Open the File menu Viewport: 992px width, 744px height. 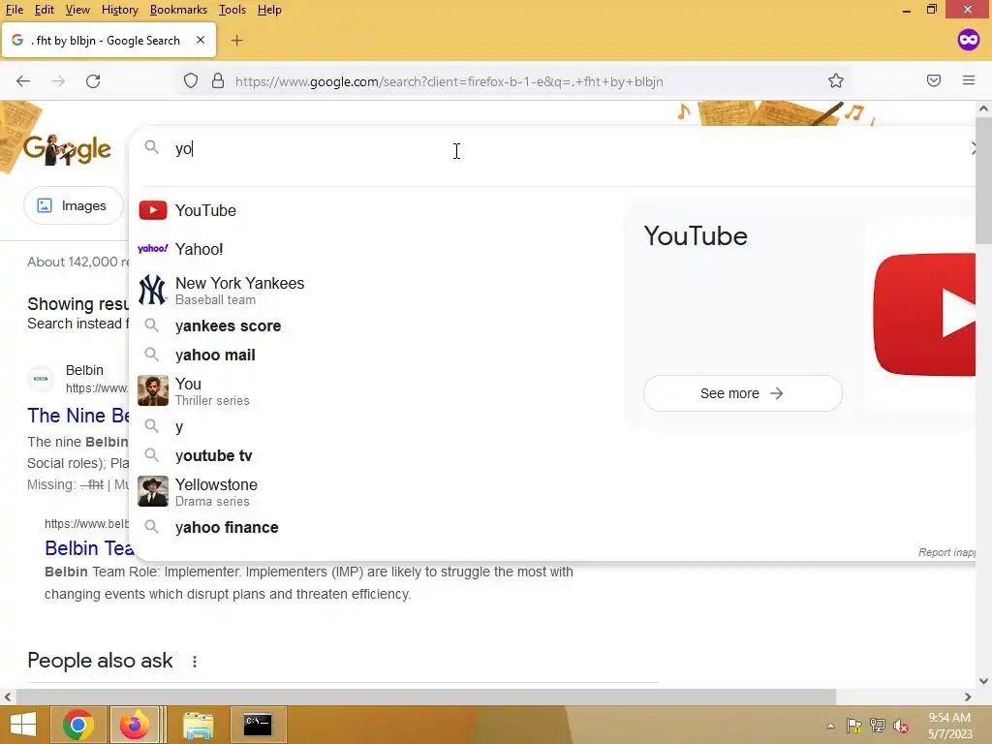click(14, 10)
